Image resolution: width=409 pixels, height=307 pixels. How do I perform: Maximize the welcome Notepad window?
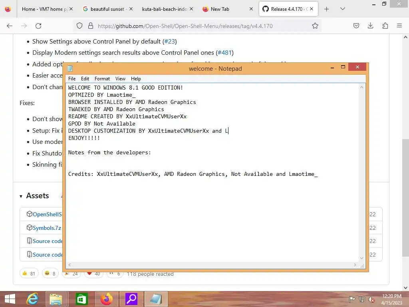[343, 67]
